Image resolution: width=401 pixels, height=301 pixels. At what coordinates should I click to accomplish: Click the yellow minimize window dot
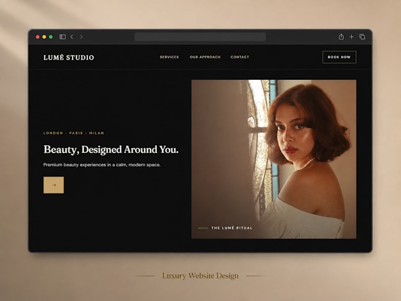44,37
